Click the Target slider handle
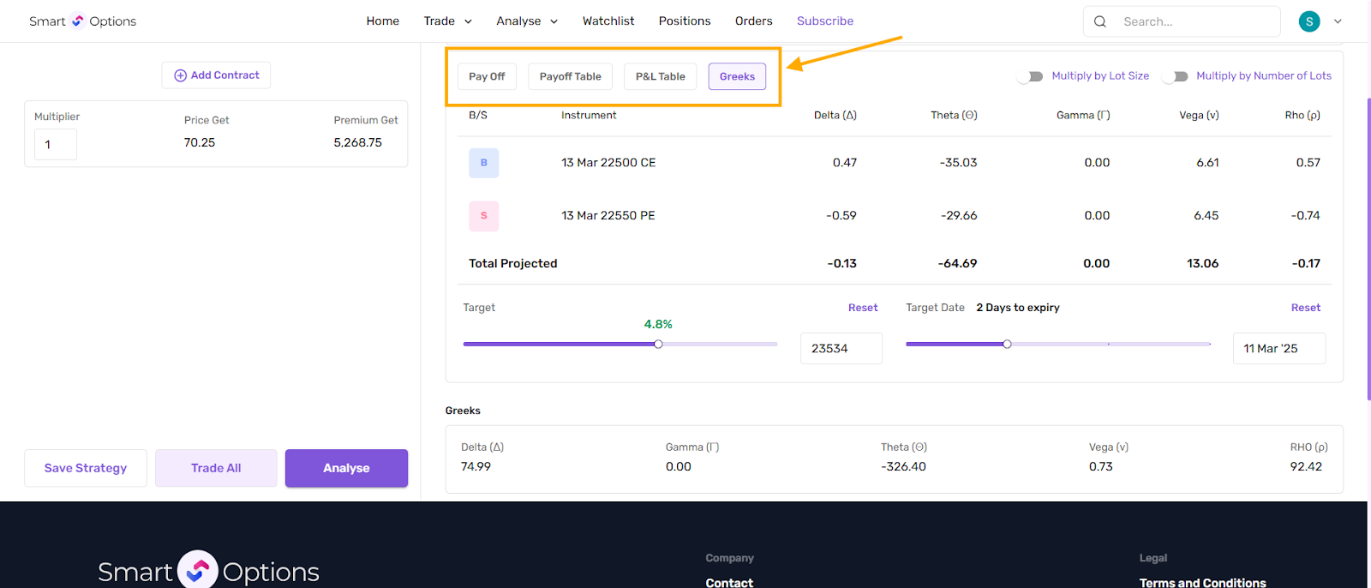1371x588 pixels. point(658,344)
